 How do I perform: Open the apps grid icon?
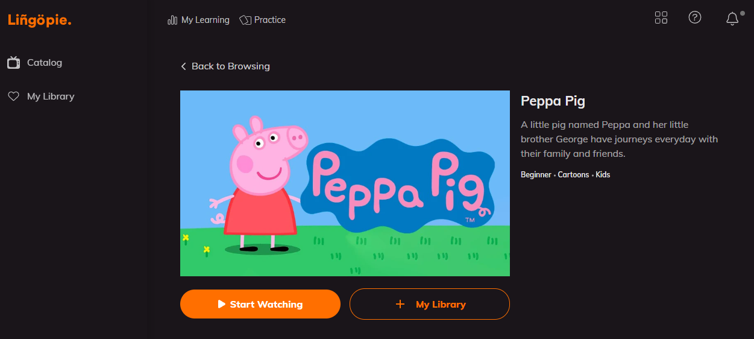tap(661, 18)
